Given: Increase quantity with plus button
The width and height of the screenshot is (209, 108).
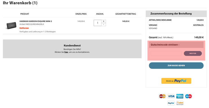Looking at the screenshot, I should (x=104, y=21).
